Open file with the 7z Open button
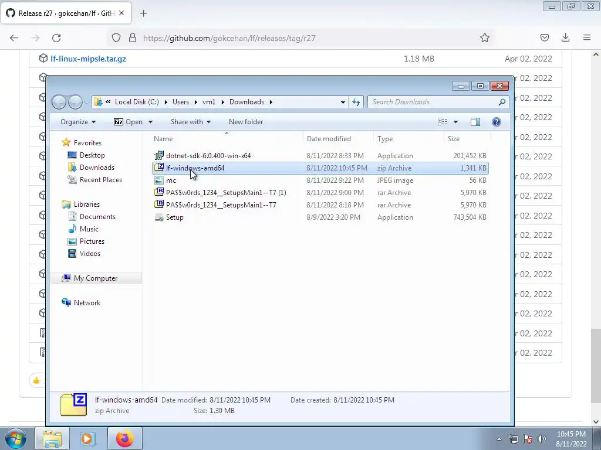Viewport: 601px width, 450px height. (129, 122)
